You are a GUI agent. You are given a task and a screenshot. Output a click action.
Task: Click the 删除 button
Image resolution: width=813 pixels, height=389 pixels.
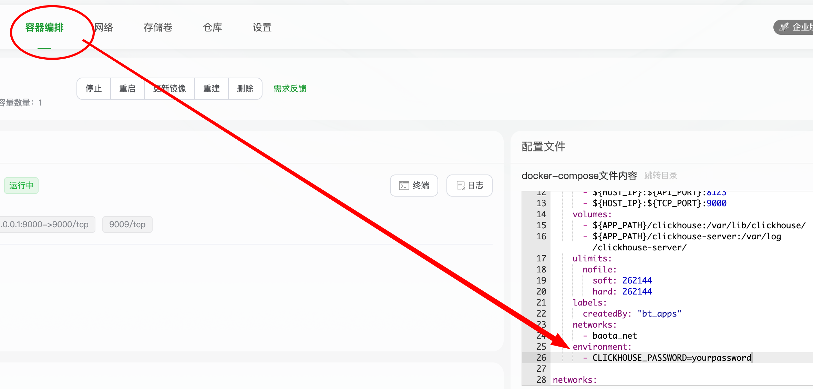click(245, 89)
